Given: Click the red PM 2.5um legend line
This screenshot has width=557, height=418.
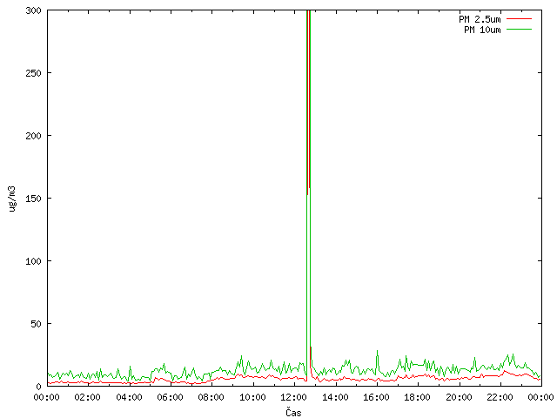Looking at the screenshot, I should pos(519,19).
